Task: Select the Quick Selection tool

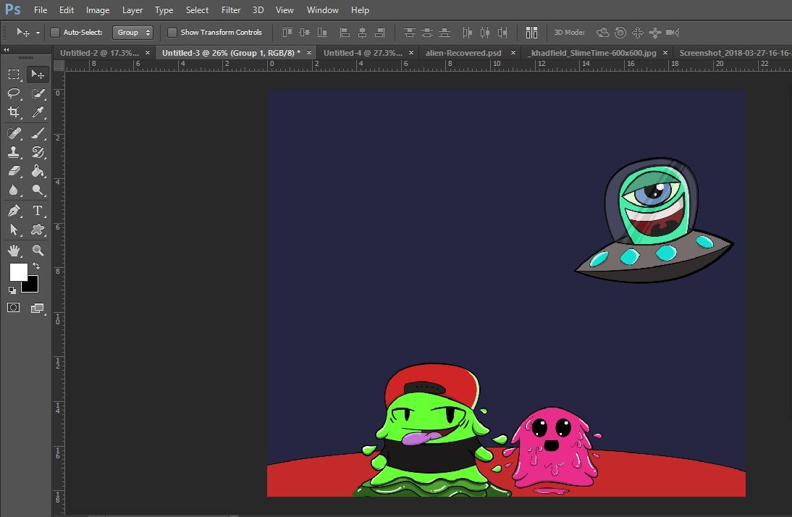Action: coord(38,93)
